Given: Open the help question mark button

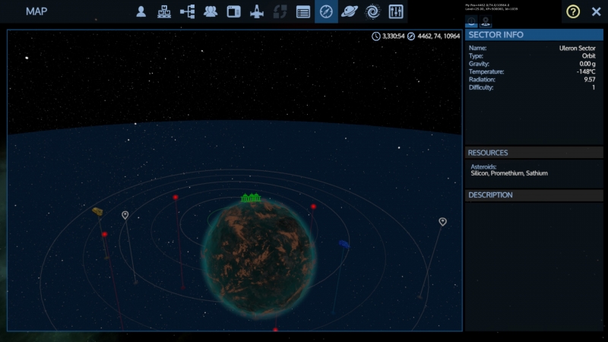Looking at the screenshot, I should click(573, 11).
